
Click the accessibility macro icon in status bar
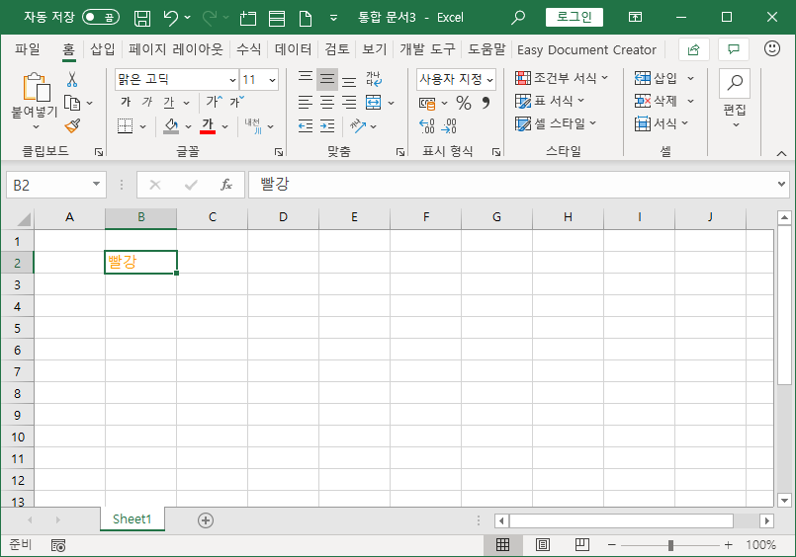[58, 545]
